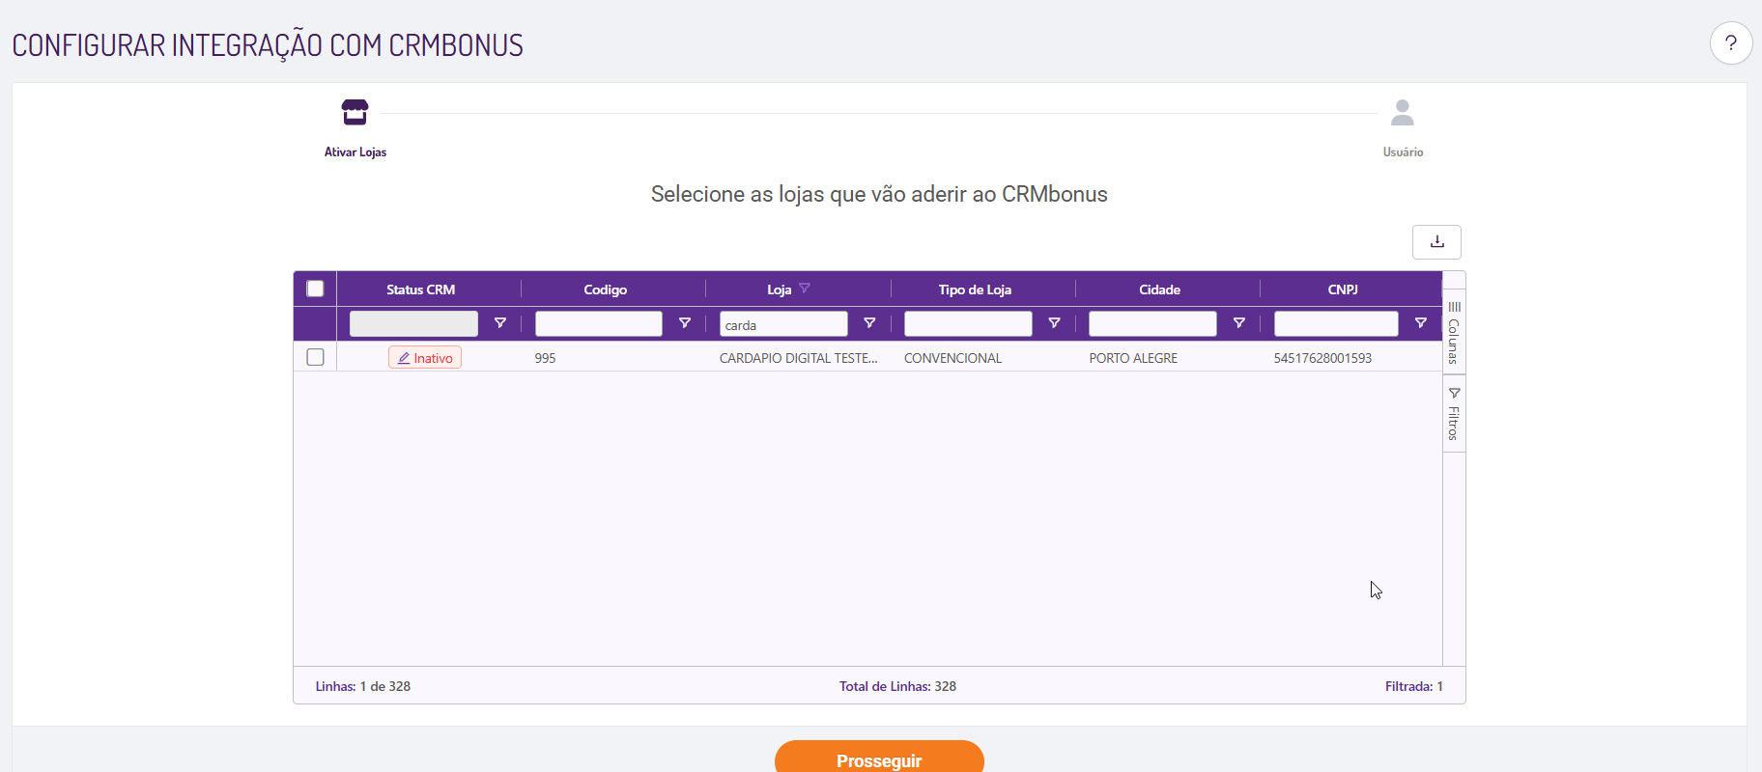
Task: Click the Loja filter field containing carda
Action: tap(783, 323)
